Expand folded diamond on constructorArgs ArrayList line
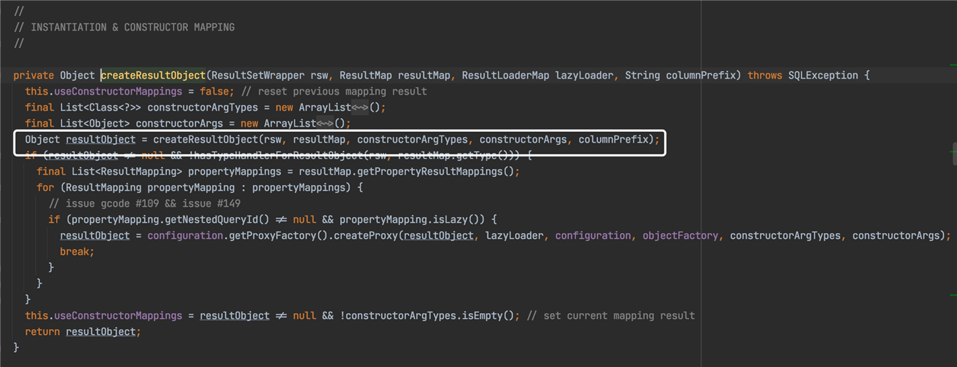 pyautogui.click(x=325, y=123)
